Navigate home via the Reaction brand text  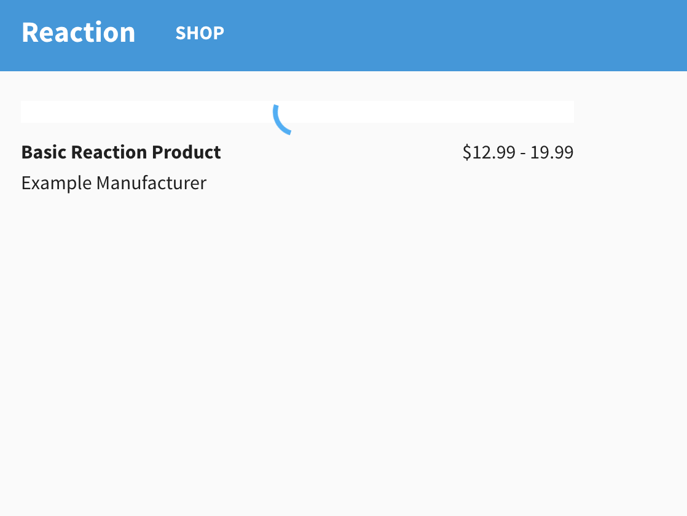click(x=78, y=32)
